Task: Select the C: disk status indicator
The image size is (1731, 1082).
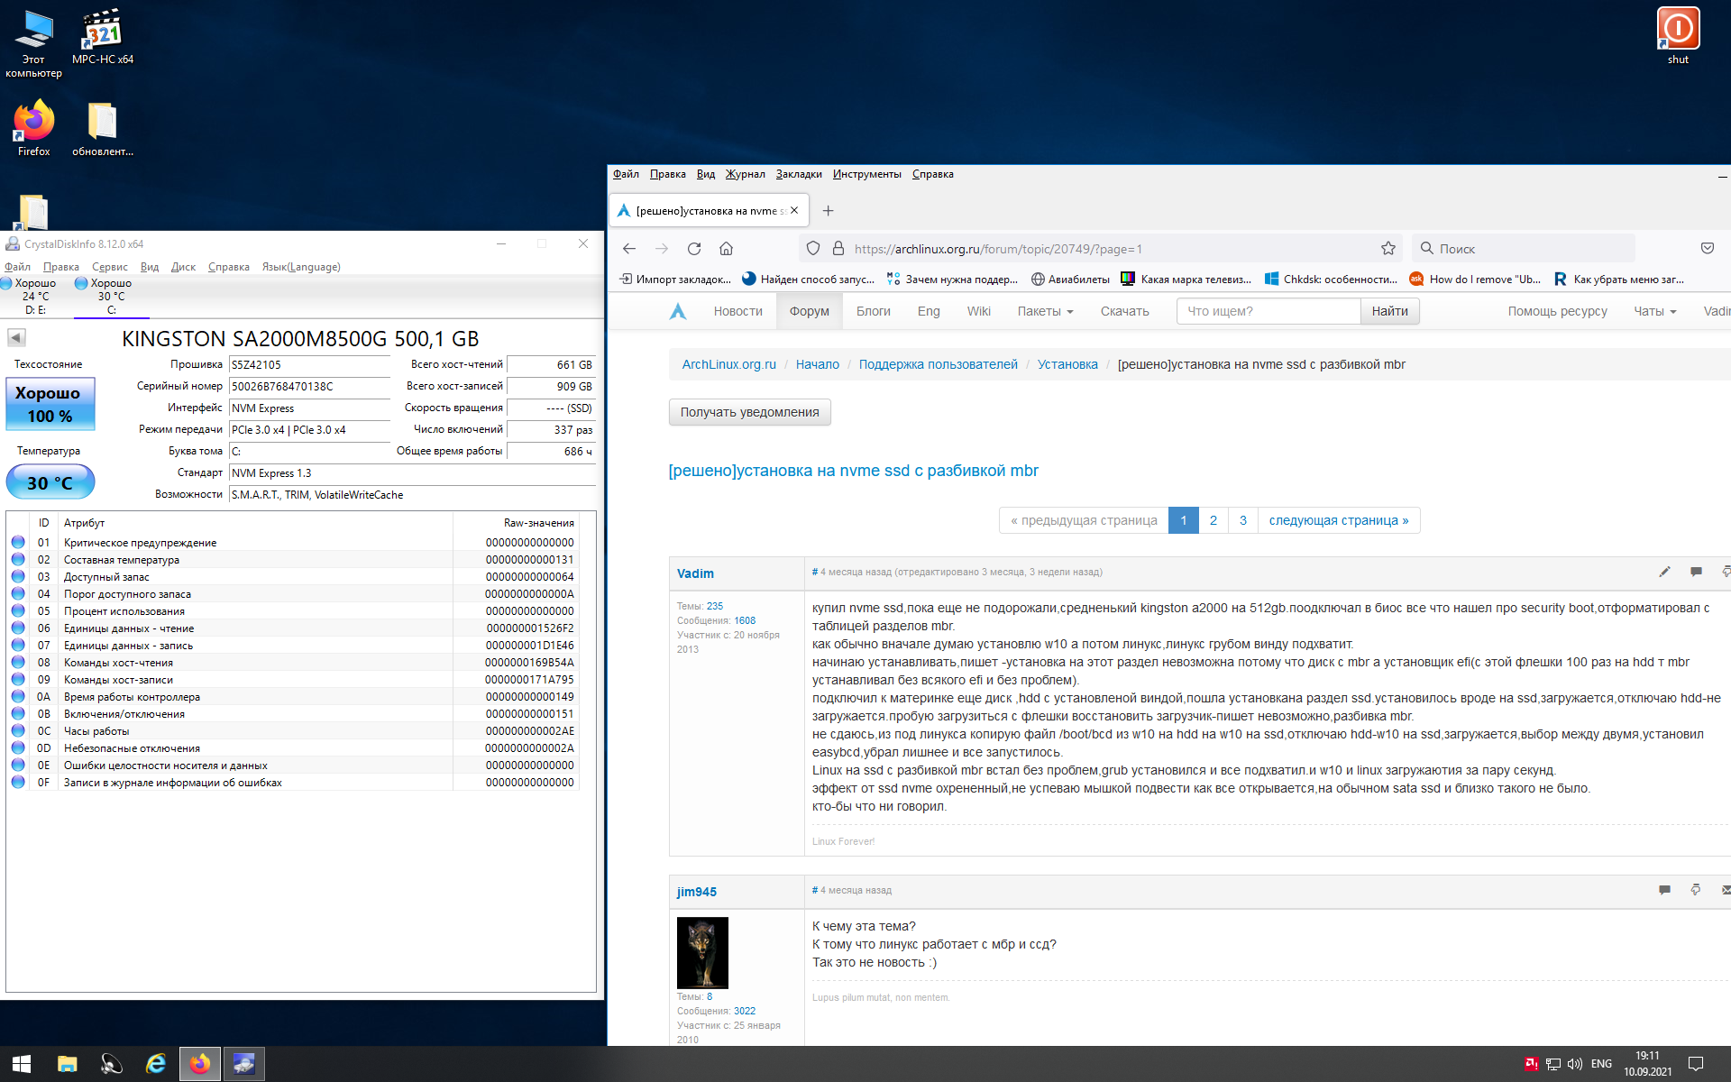Action: click(x=110, y=296)
